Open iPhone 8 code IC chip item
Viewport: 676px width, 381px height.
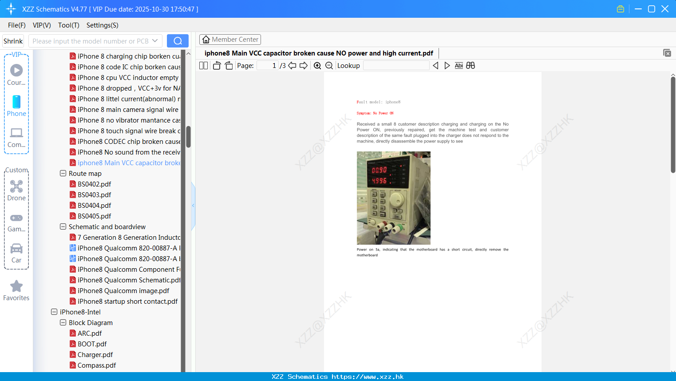[125, 67]
